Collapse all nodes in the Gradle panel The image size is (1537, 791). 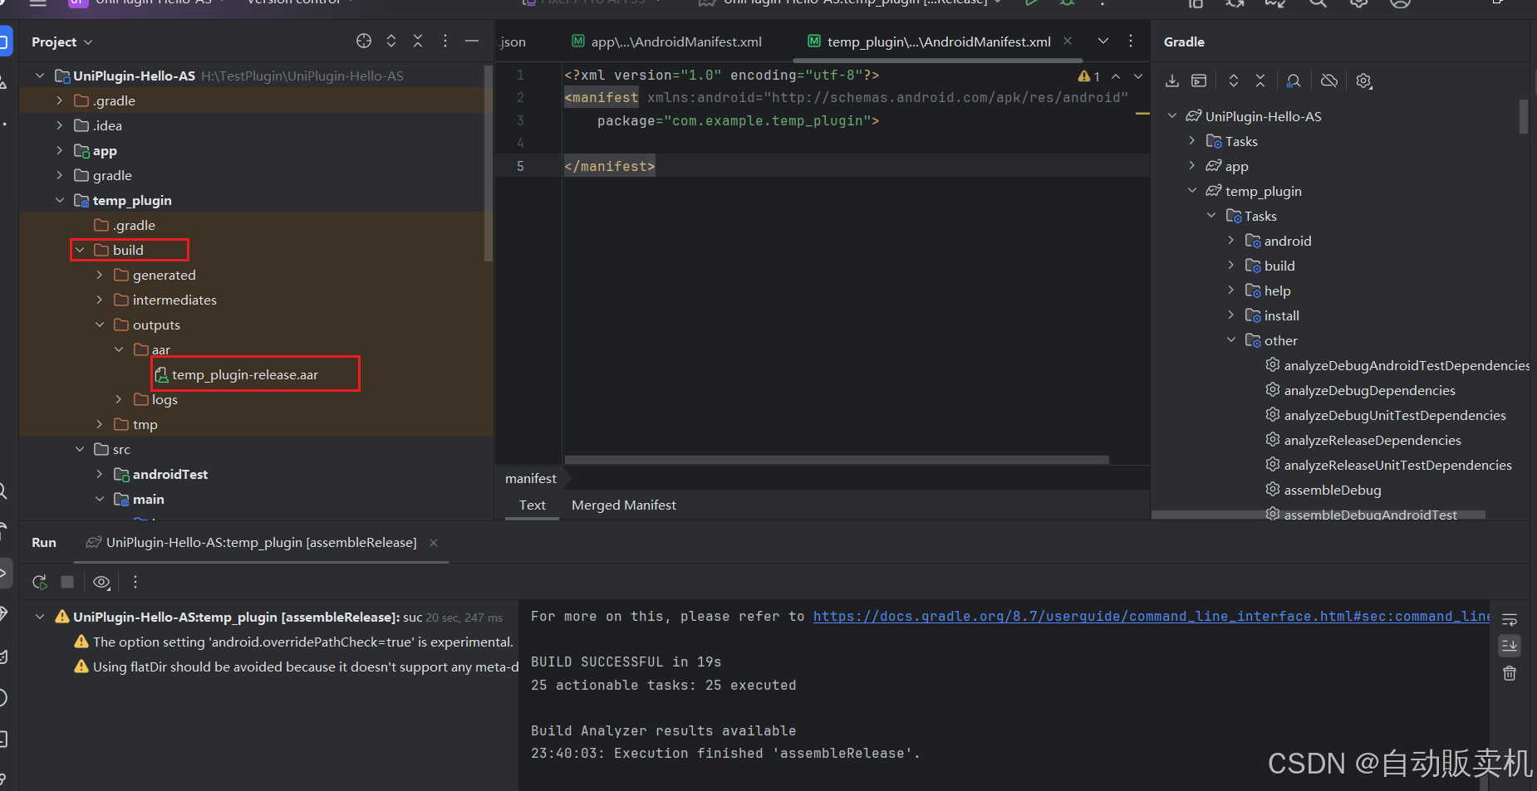1260,81
